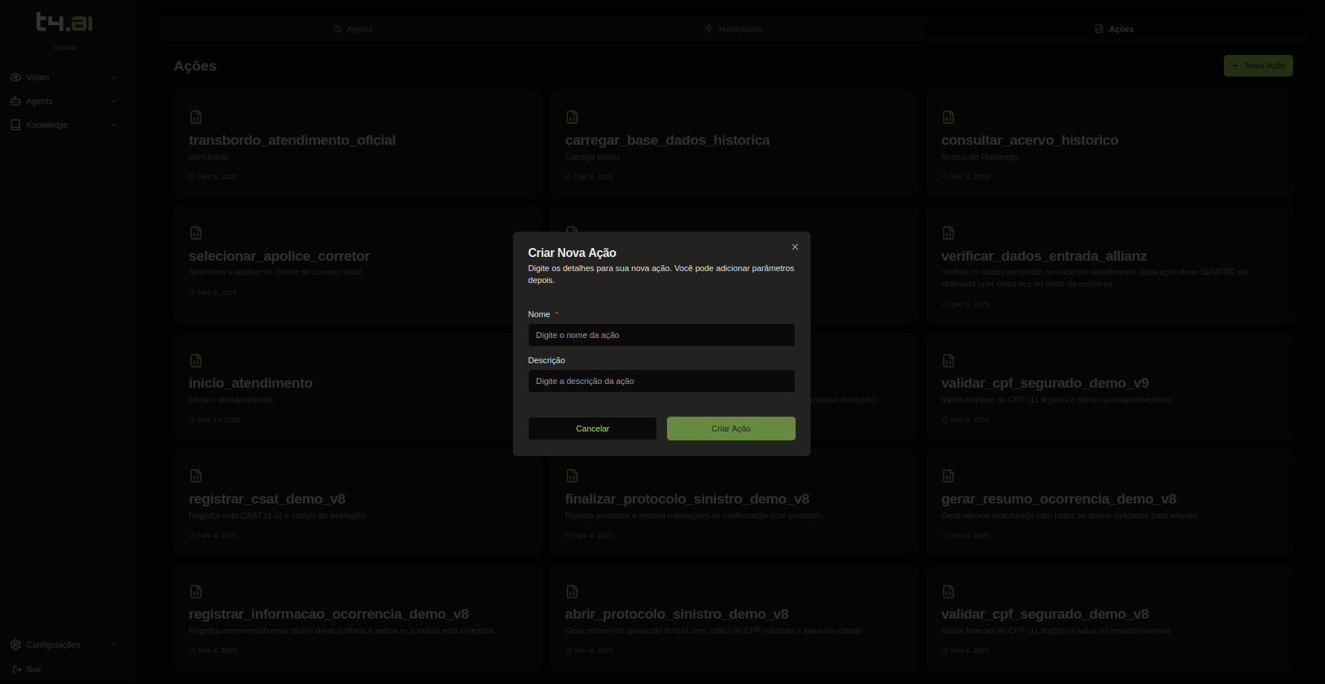Switch to the Agents top tab

[353, 29]
